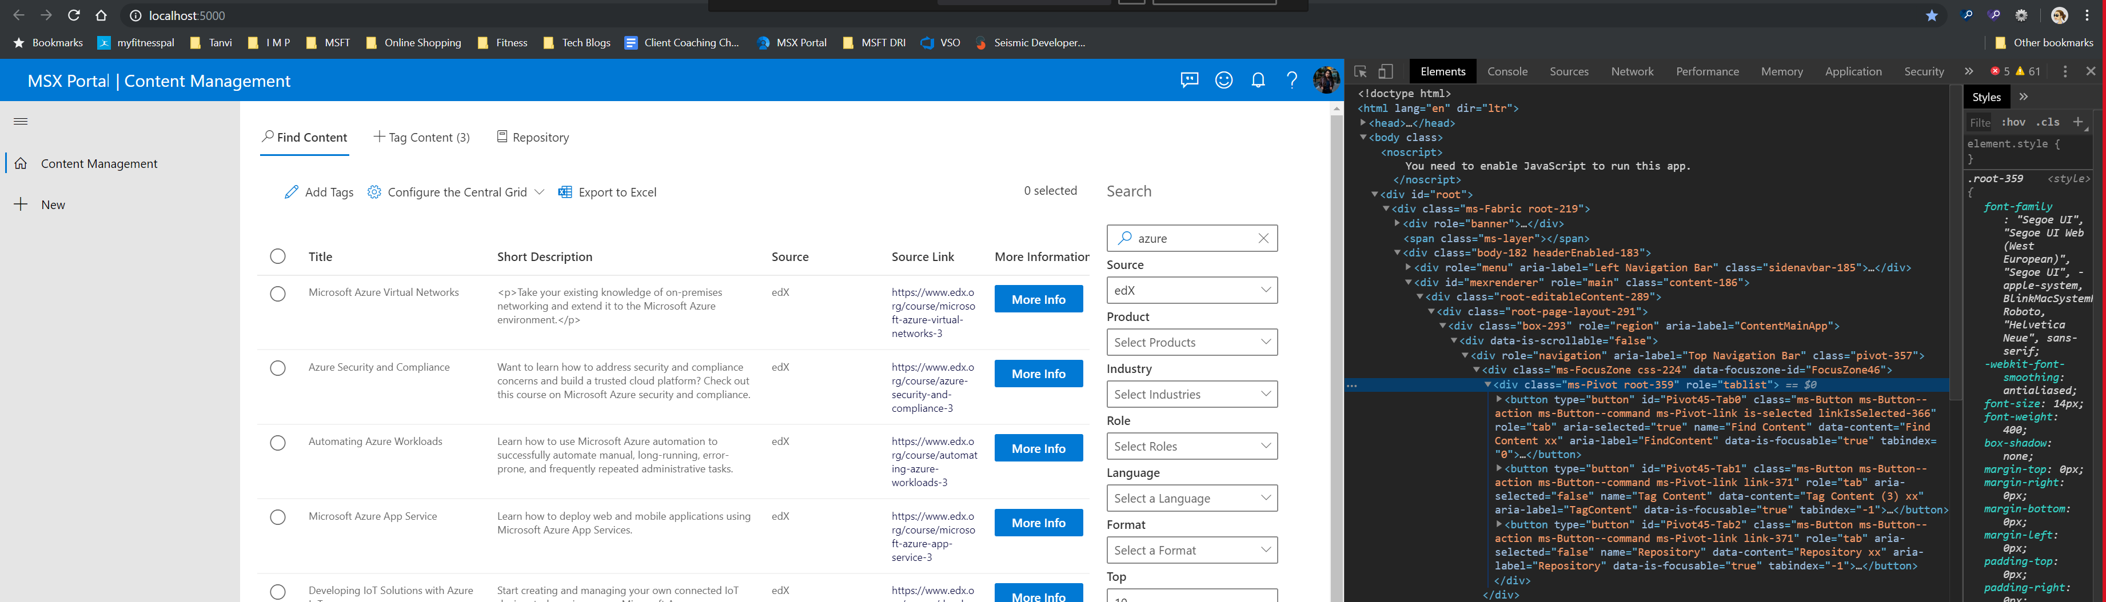The width and height of the screenshot is (2106, 602).
Task: Toggle the select-all rows circle in header
Action: pyautogui.click(x=278, y=256)
